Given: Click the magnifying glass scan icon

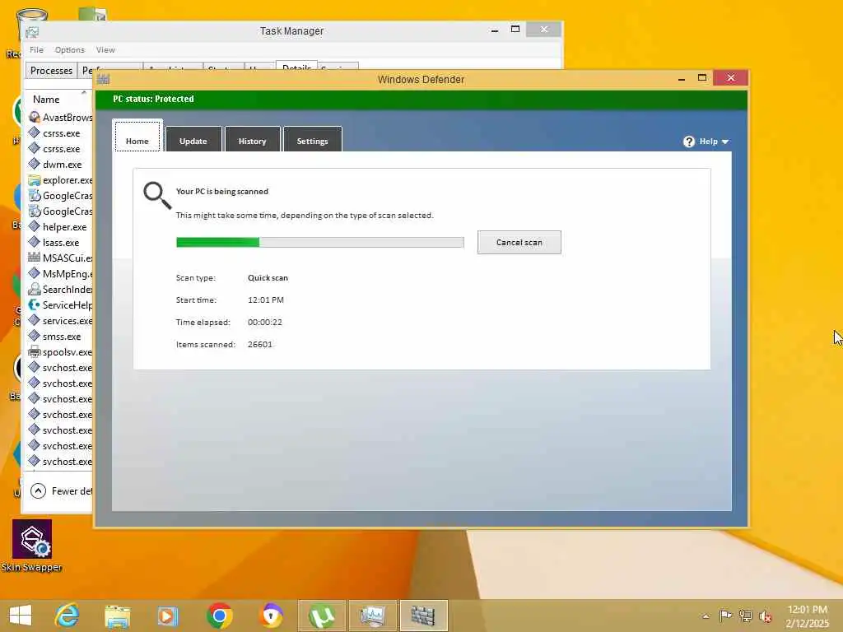Looking at the screenshot, I should (157, 195).
